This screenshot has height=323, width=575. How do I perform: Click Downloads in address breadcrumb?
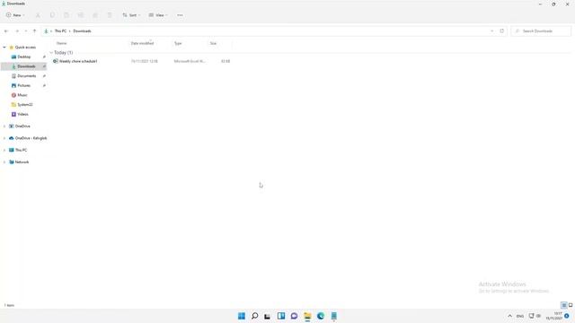(x=82, y=31)
